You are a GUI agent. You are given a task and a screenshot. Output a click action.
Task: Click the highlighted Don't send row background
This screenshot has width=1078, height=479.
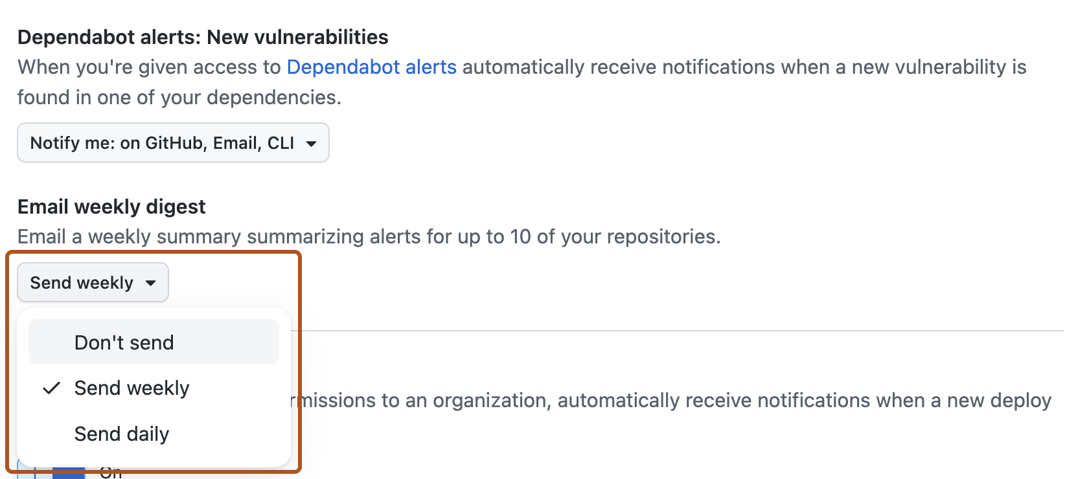click(153, 342)
